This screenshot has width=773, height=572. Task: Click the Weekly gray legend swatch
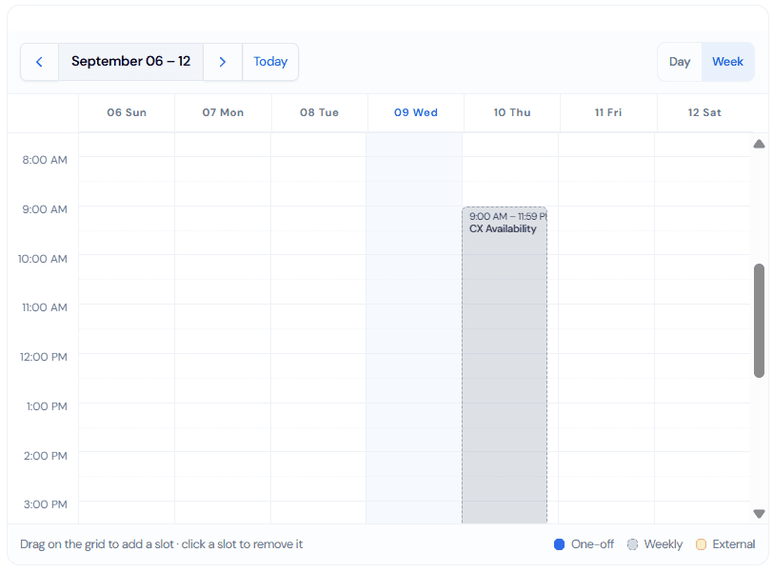pos(632,544)
